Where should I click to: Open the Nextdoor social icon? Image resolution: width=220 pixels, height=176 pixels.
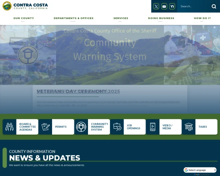(x=172, y=6)
